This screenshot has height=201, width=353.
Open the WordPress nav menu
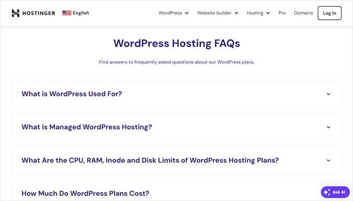pos(173,13)
